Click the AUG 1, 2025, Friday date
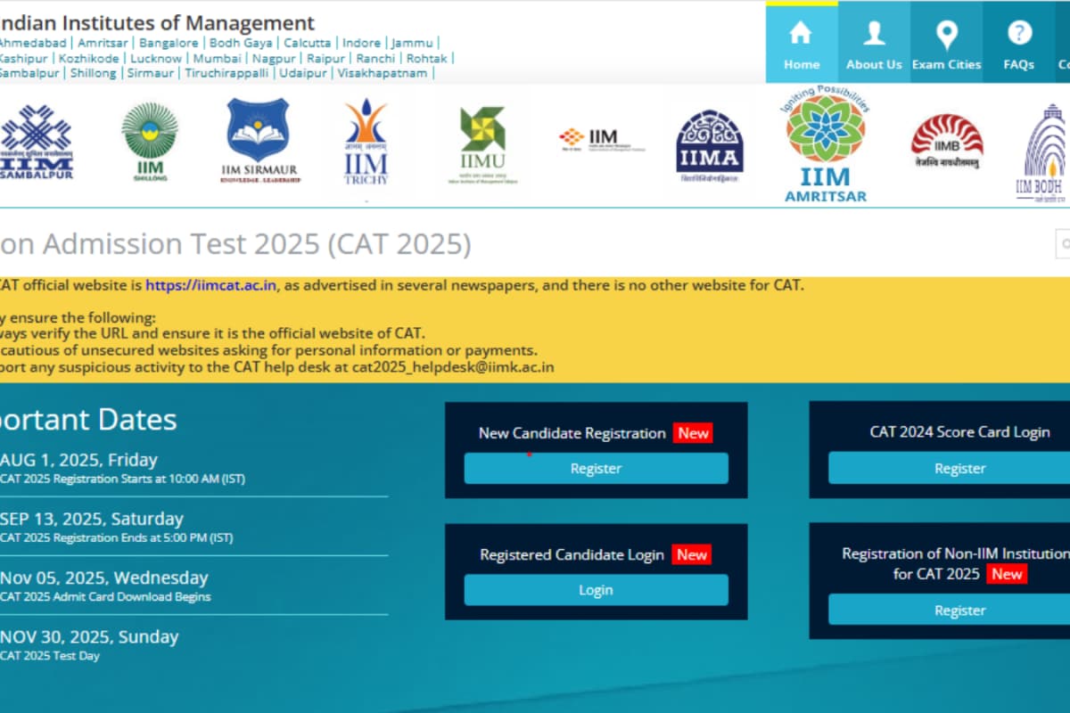 (78, 460)
